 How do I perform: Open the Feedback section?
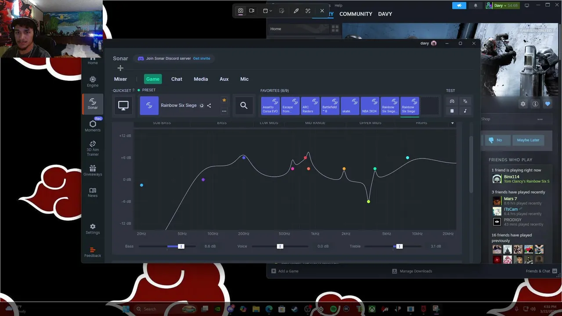pyautogui.click(x=93, y=252)
